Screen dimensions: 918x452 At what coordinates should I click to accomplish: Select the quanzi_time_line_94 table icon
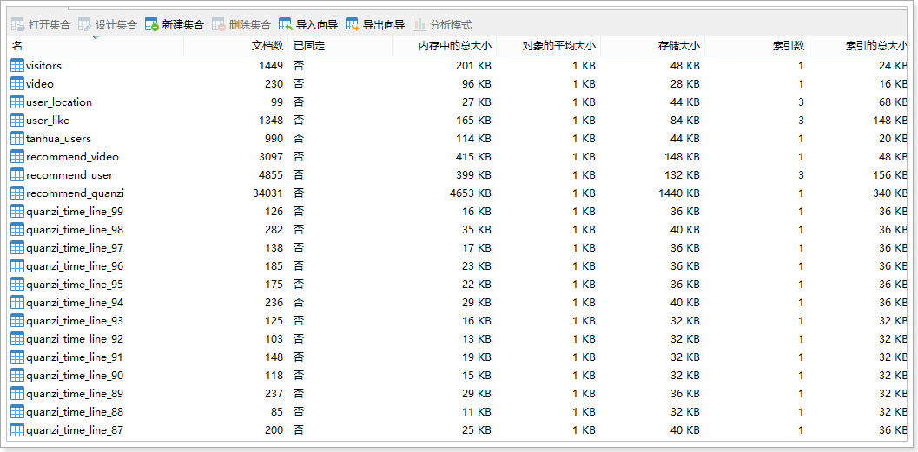pyautogui.click(x=17, y=302)
